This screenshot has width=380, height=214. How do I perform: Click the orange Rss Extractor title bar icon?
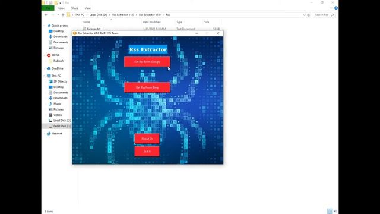click(x=75, y=33)
